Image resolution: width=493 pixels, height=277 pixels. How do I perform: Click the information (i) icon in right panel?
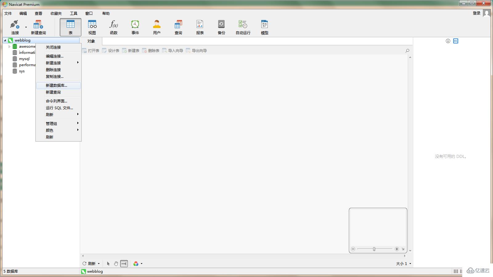448,41
